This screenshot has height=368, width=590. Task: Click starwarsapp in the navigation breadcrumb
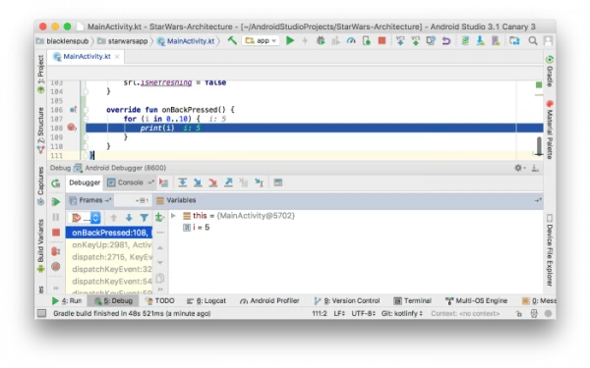pyautogui.click(x=128, y=41)
